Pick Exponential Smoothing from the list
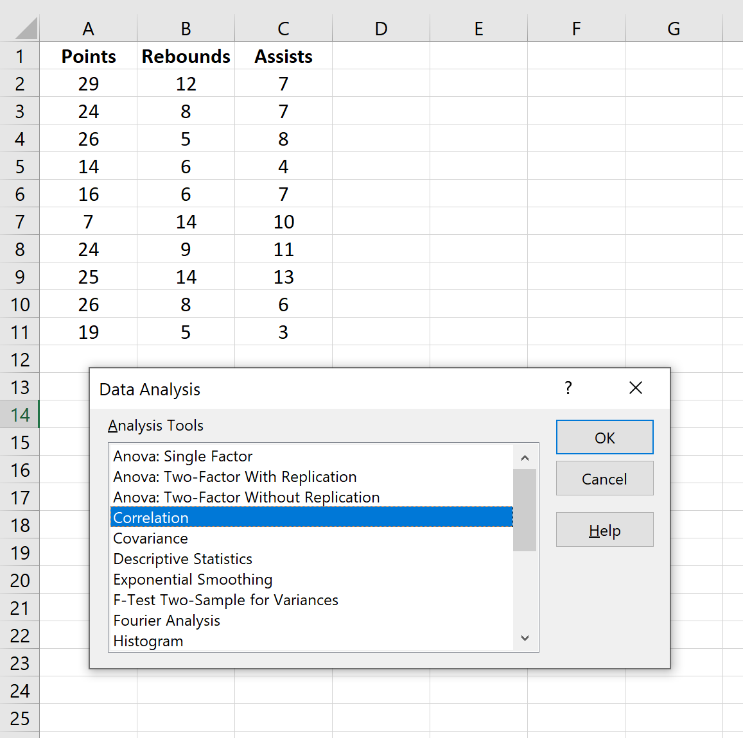 pos(193,579)
